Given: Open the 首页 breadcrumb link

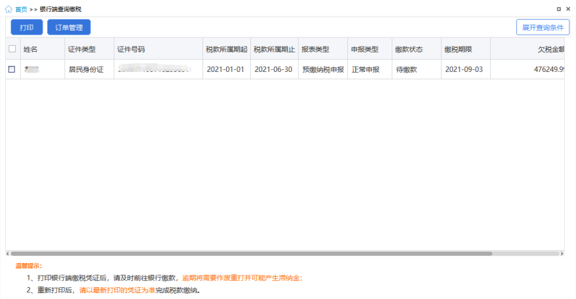Looking at the screenshot, I should [x=21, y=9].
